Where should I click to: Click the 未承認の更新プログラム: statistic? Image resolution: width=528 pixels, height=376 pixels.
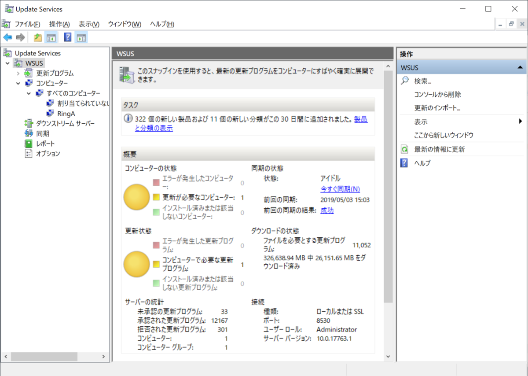[x=170, y=311]
